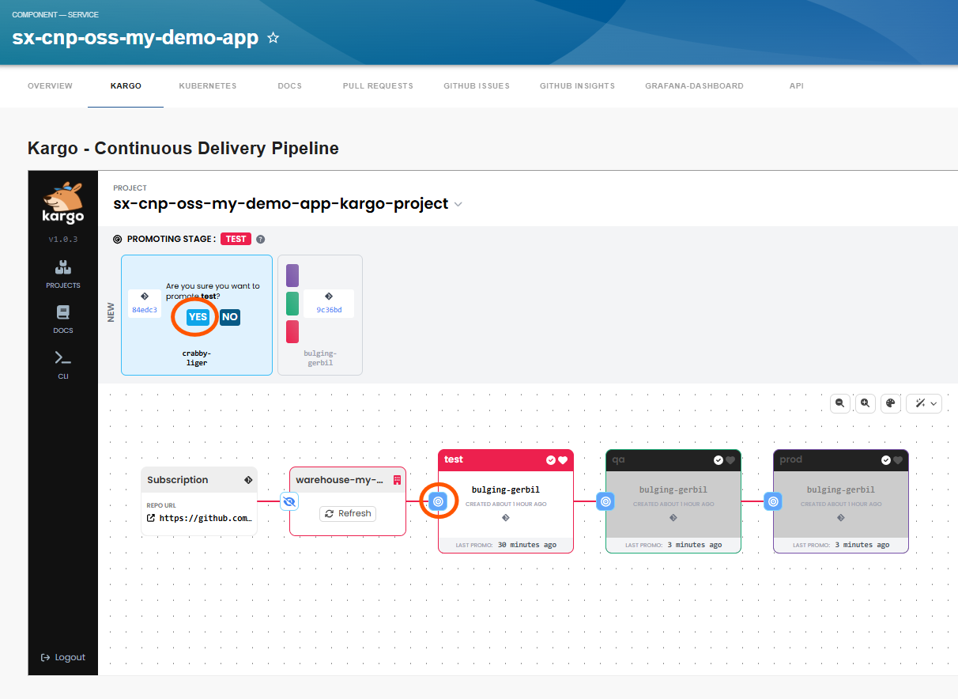Click the v1.0.3 version label
The image size is (958, 699).
coord(63,239)
